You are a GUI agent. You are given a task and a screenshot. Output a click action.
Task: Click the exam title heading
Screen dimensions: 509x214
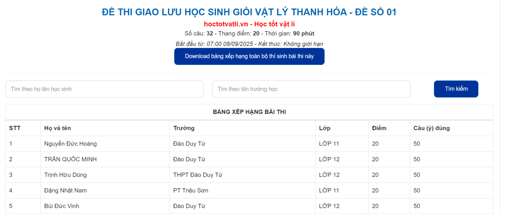tap(249, 12)
